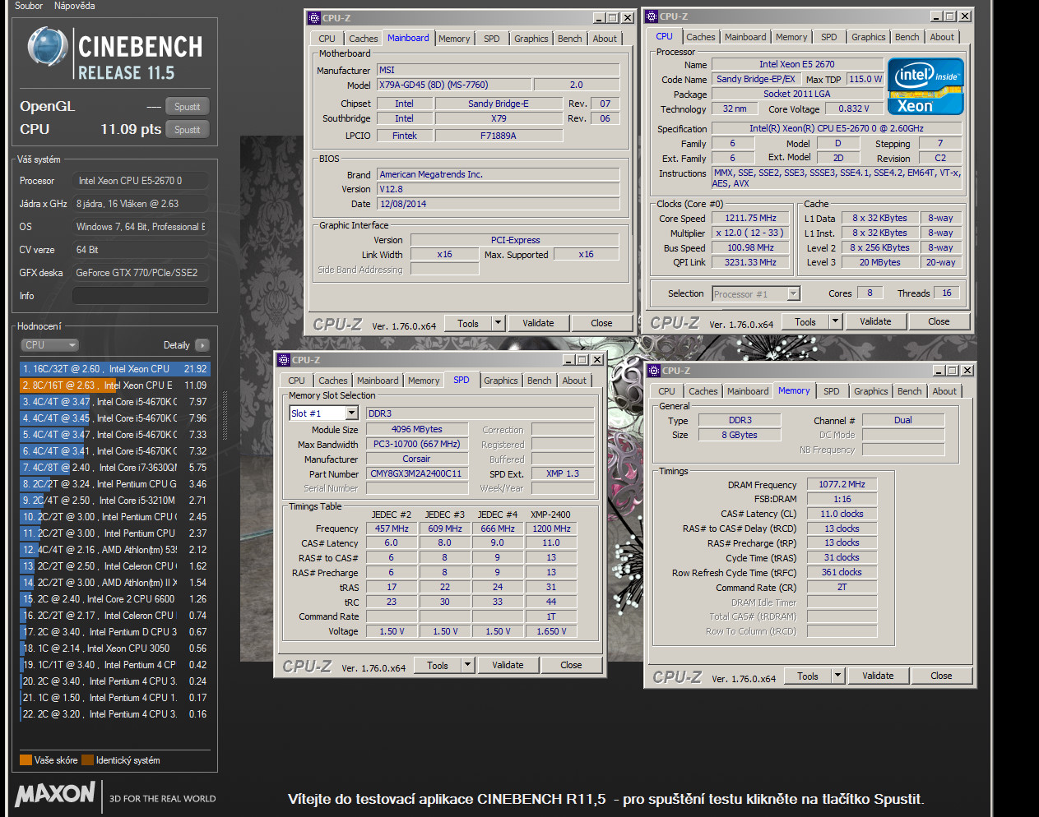Open the Processor #1 selection dropdown
Viewport: 1039px width, 817px height.
pos(756,293)
